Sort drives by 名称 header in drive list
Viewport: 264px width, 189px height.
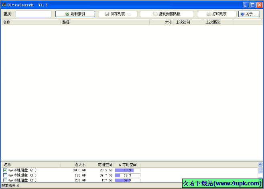pos(31,165)
